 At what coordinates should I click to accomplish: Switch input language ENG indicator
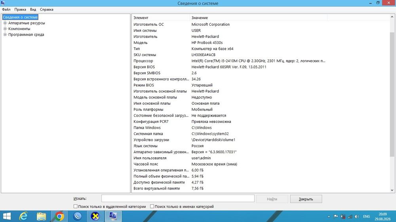pyautogui.click(x=366, y=216)
